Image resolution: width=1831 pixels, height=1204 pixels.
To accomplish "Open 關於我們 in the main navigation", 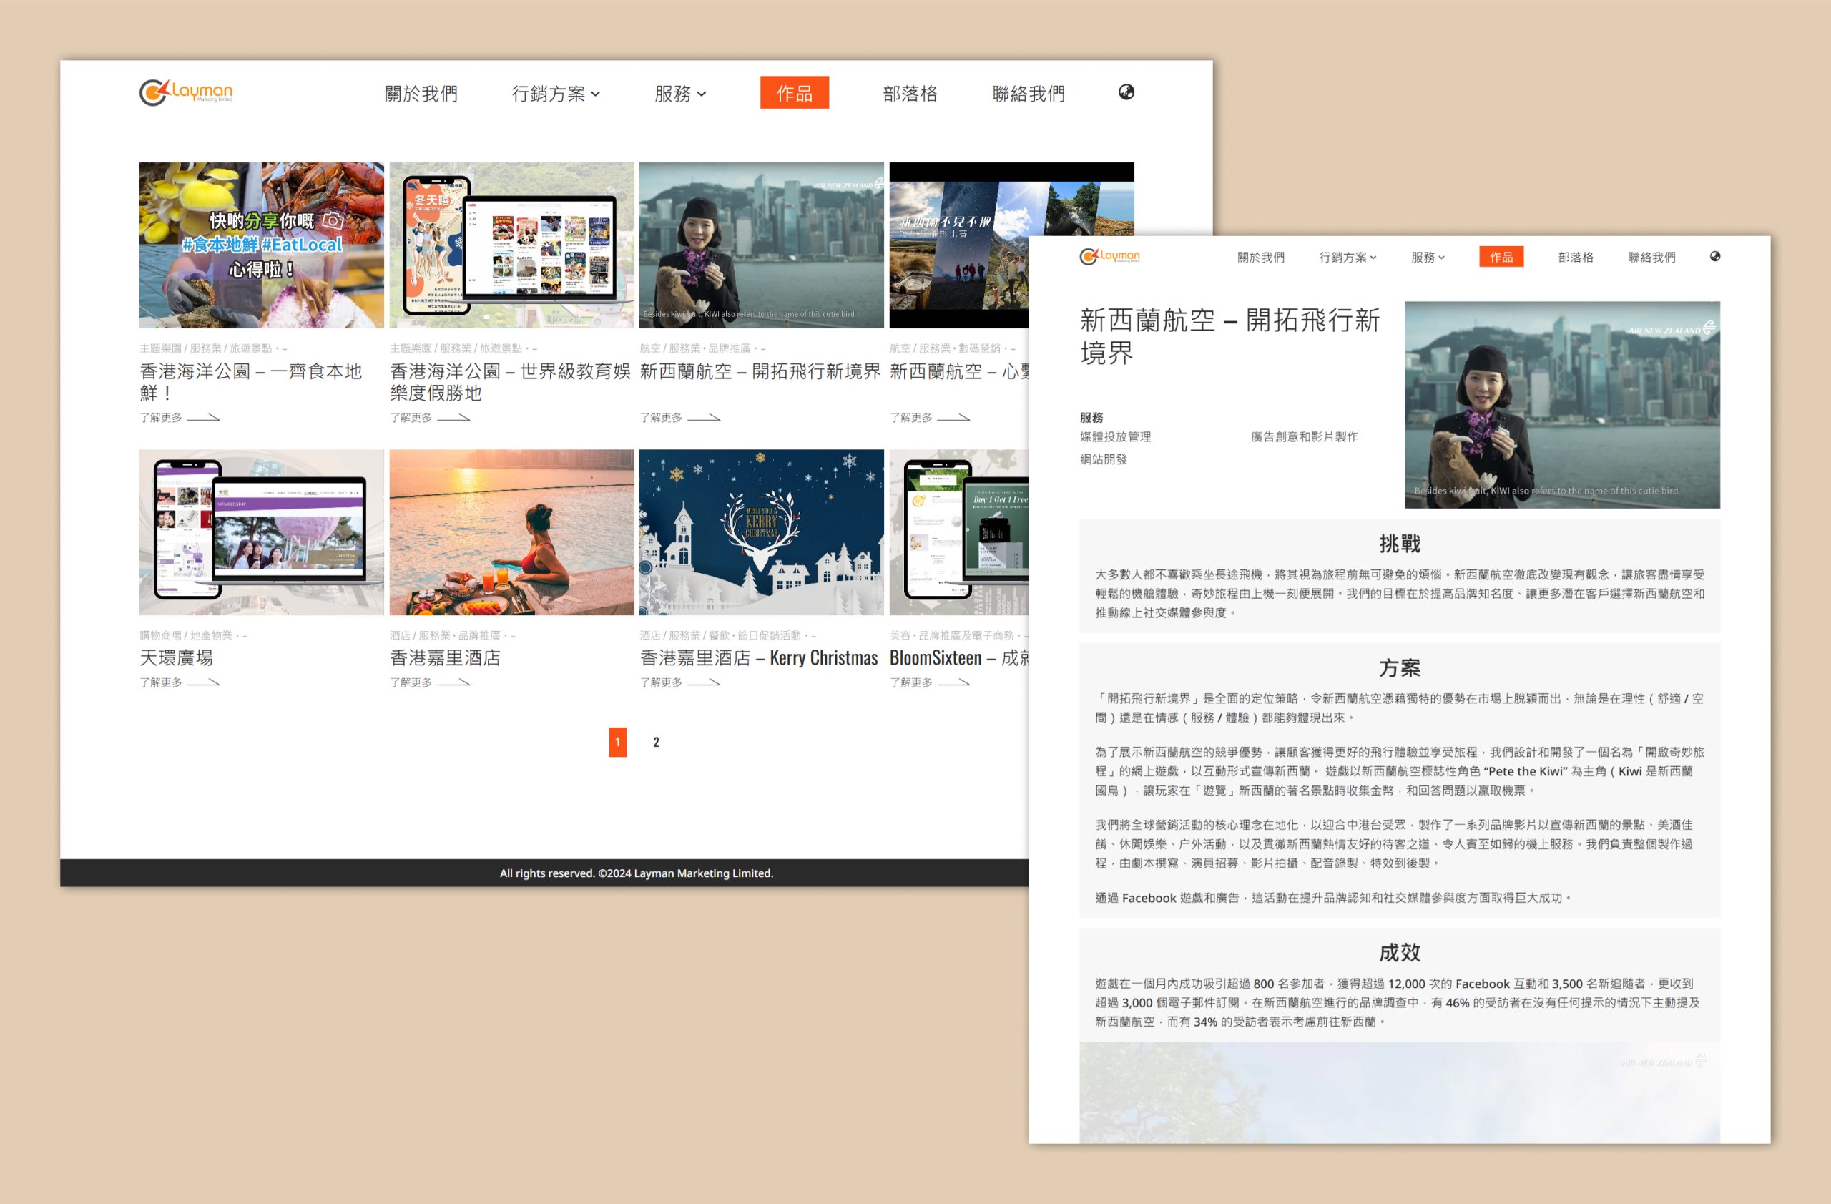I will coord(421,94).
